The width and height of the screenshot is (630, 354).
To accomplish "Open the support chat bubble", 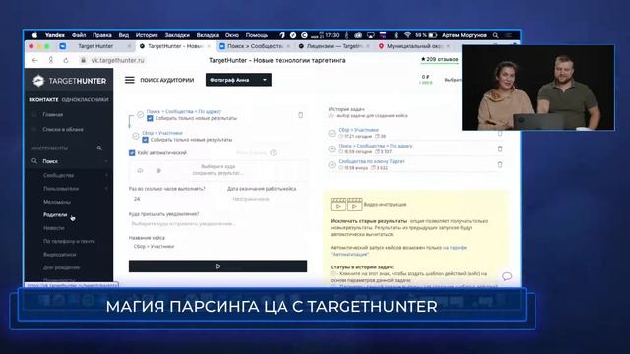I will pyautogui.click(x=507, y=276).
